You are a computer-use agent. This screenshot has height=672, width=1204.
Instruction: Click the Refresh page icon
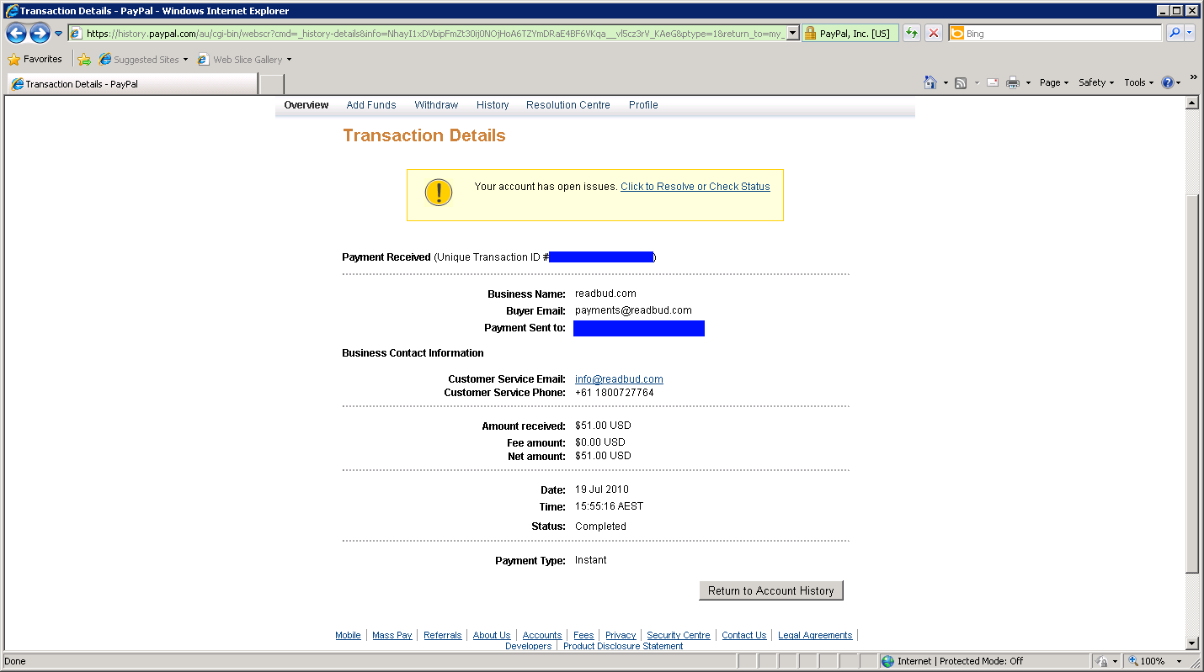pyautogui.click(x=911, y=34)
